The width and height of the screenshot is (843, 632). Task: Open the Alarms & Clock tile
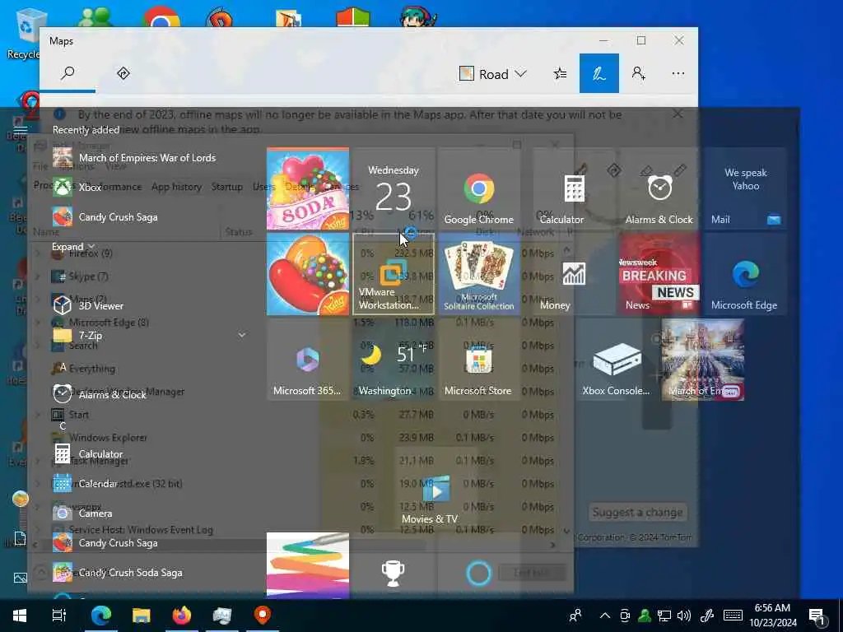pyautogui.click(x=659, y=188)
